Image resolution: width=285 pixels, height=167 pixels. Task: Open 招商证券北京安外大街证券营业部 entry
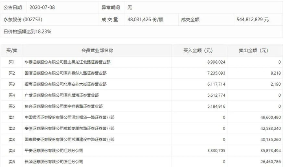(x=66, y=84)
